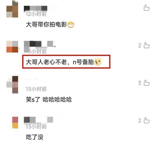Click the blurred username of first commenter
The image size is (155, 143).
(35, 8)
